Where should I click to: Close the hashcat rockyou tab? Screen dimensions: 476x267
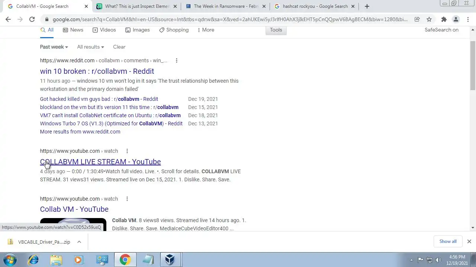353,6
